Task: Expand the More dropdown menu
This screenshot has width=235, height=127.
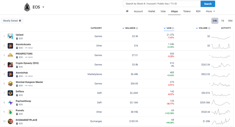Action: pos(210,11)
